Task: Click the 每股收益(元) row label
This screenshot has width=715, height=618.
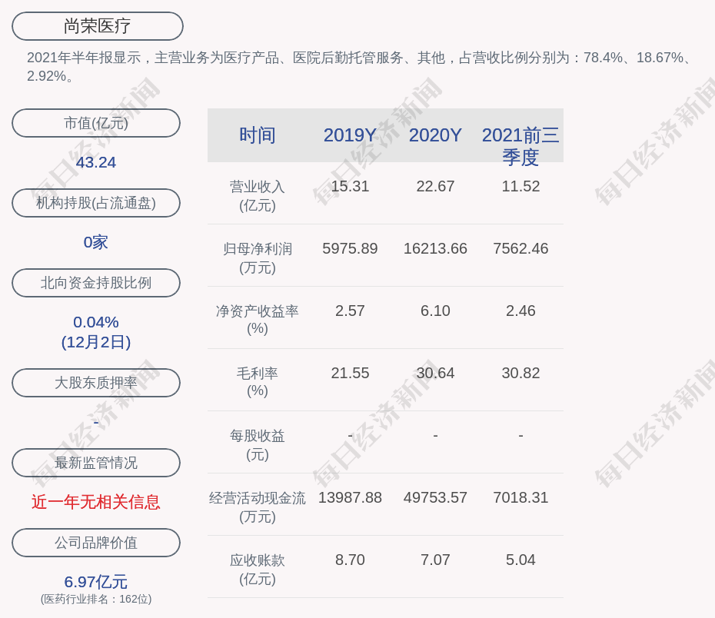Action: point(258,445)
